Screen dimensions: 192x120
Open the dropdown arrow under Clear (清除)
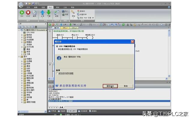pyautogui.click(x=73, y=18)
